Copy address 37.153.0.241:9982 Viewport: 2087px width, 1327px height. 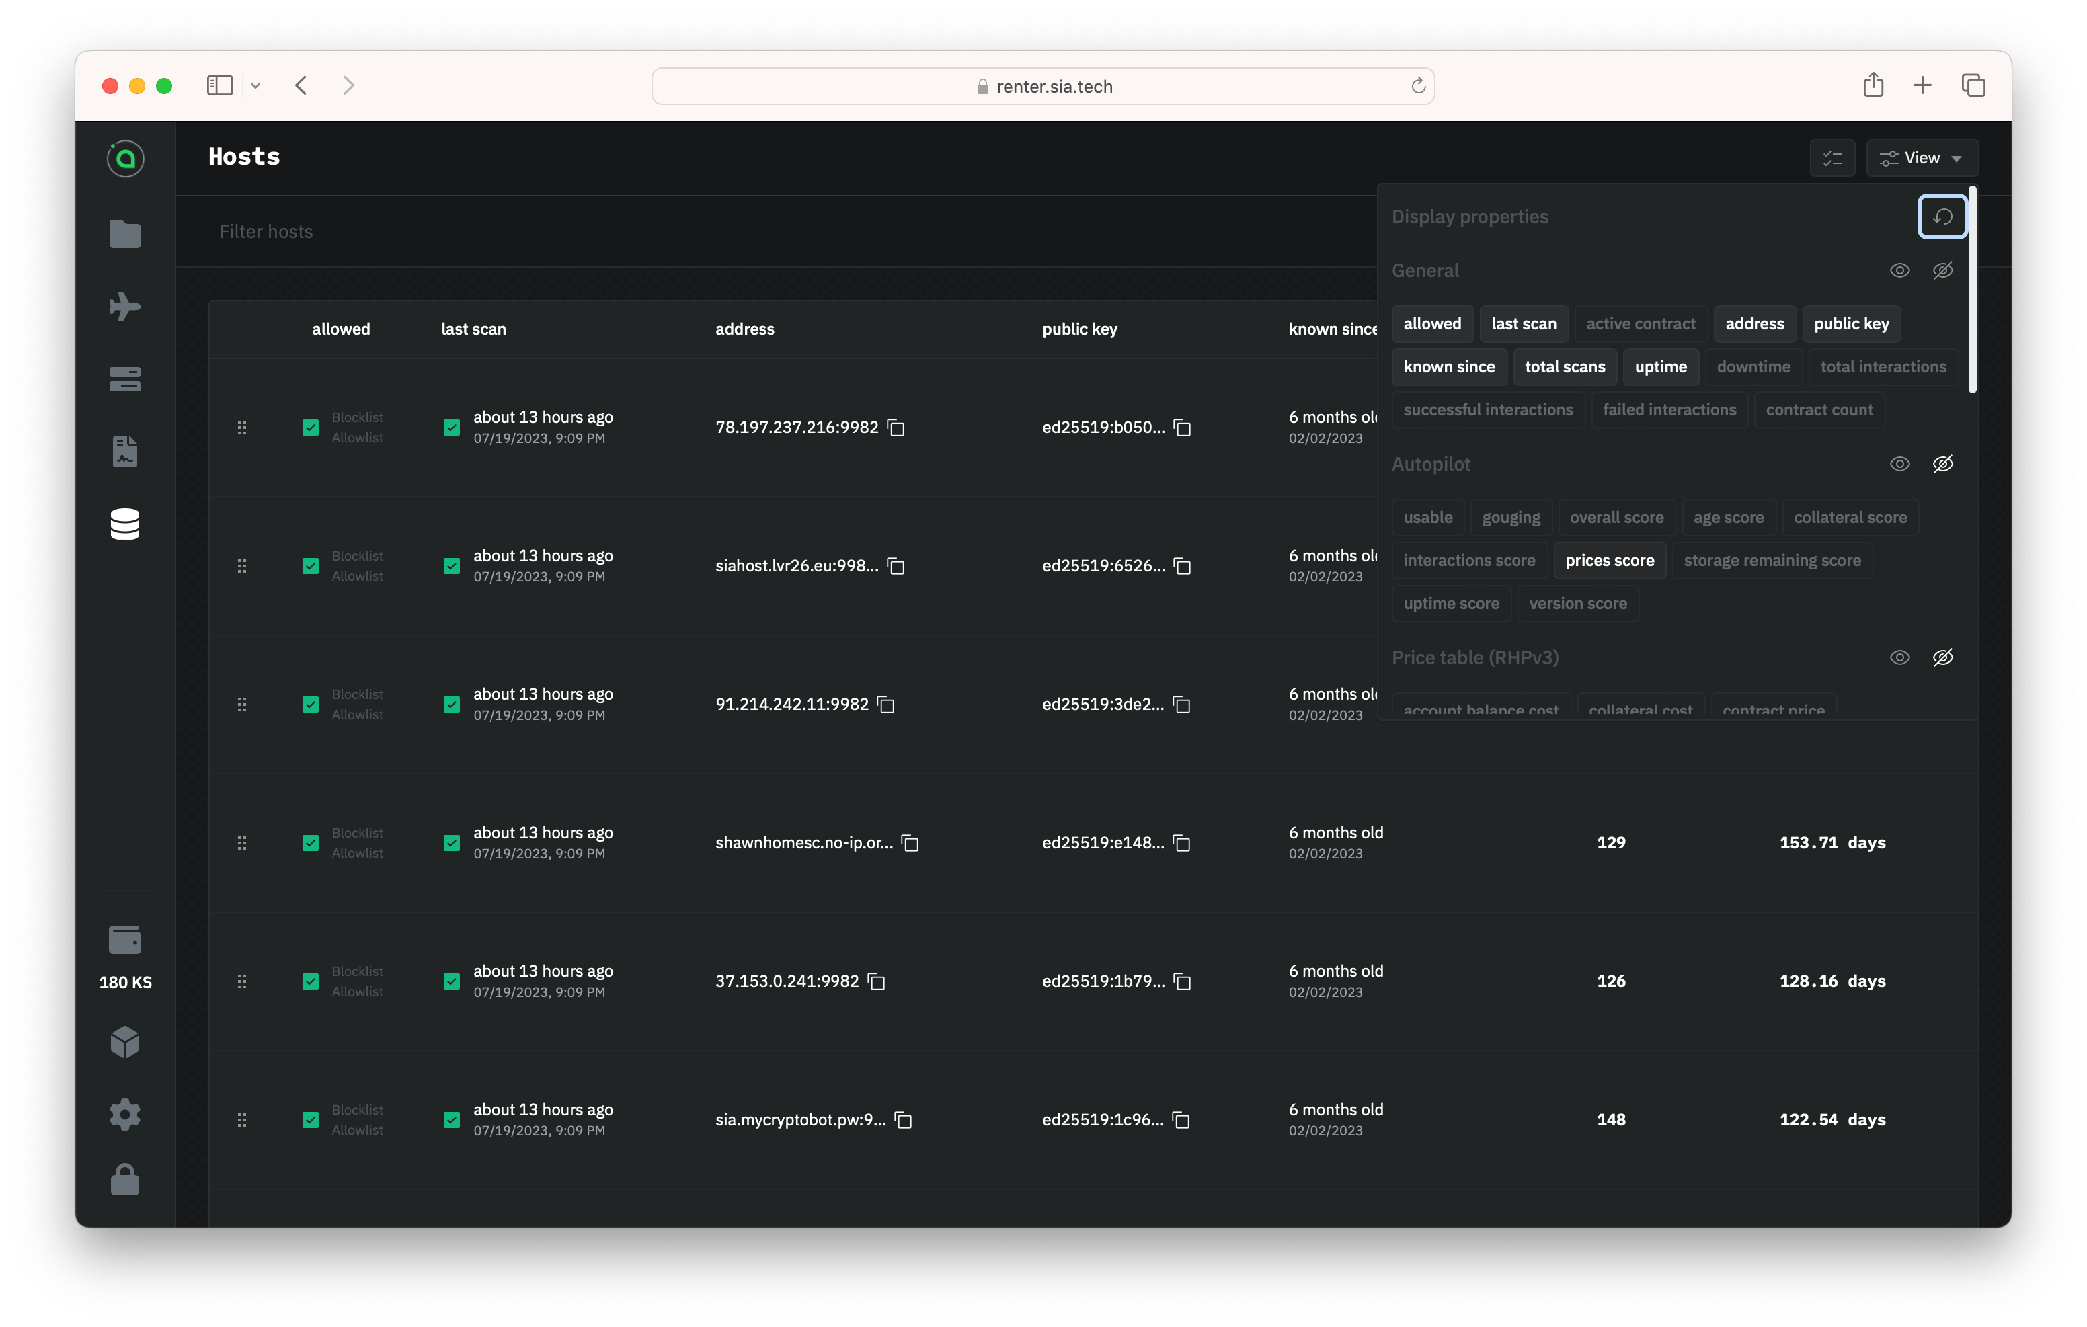[x=876, y=981]
